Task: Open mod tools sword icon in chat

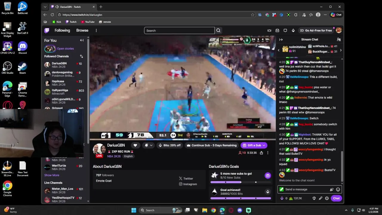Action: (321, 198)
